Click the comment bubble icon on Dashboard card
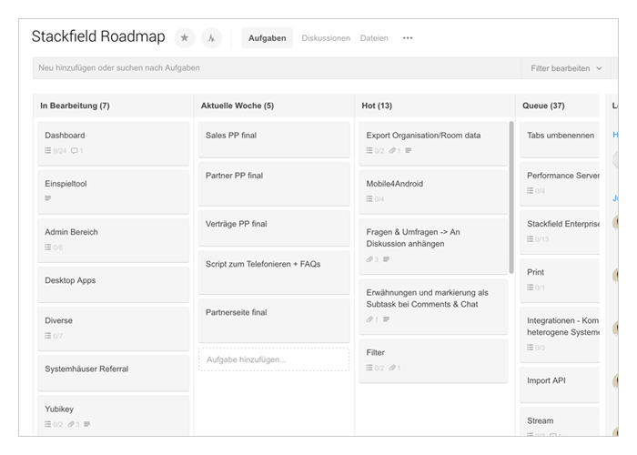 pyautogui.click(x=75, y=151)
